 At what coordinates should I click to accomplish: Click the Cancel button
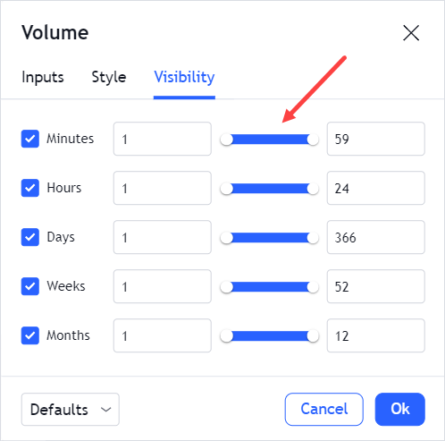[x=324, y=409]
